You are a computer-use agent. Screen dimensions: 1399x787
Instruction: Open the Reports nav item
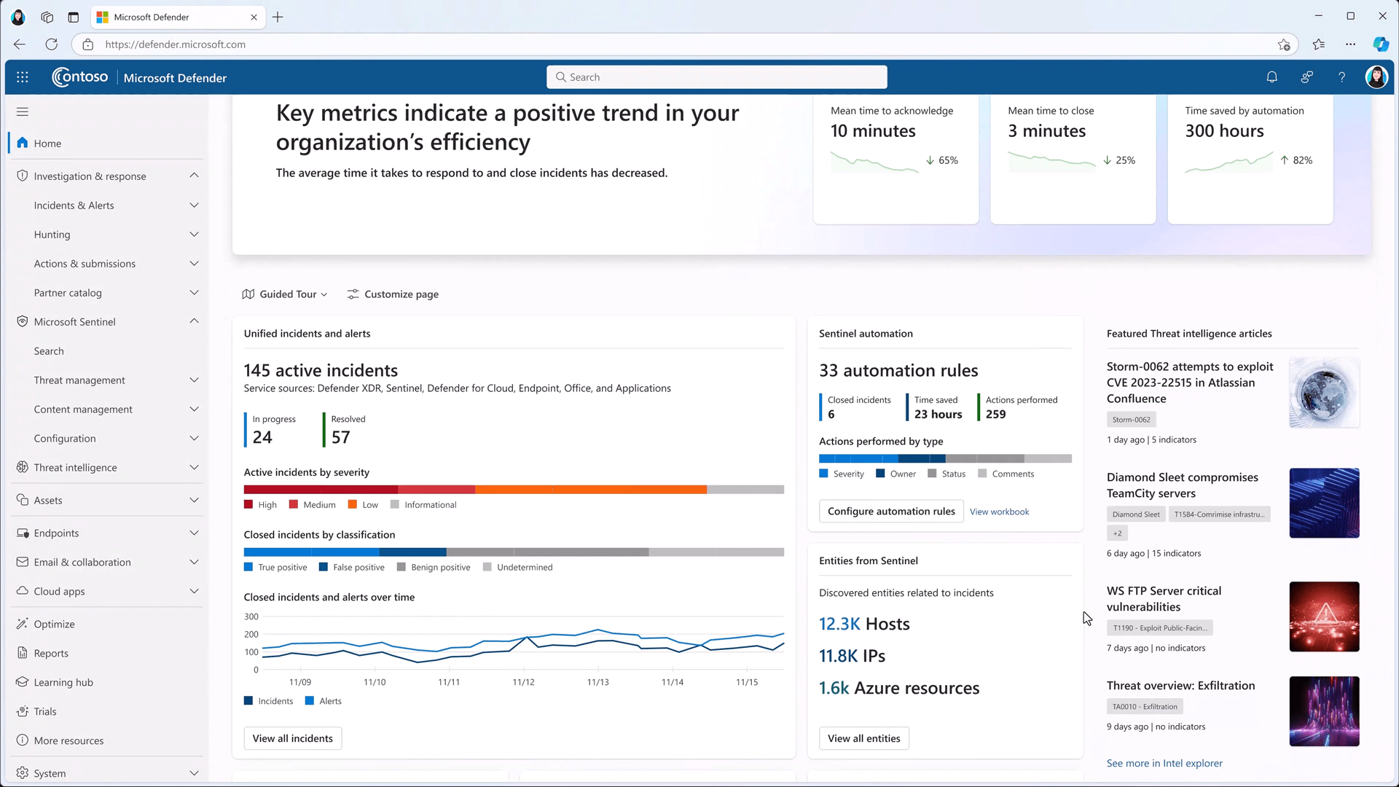[108, 653]
